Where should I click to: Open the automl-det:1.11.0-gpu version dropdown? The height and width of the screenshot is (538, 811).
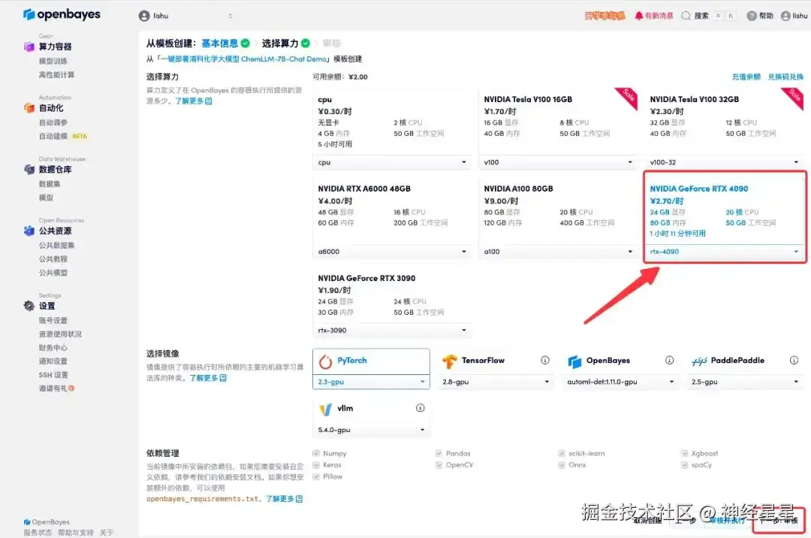(x=620, y=382)
